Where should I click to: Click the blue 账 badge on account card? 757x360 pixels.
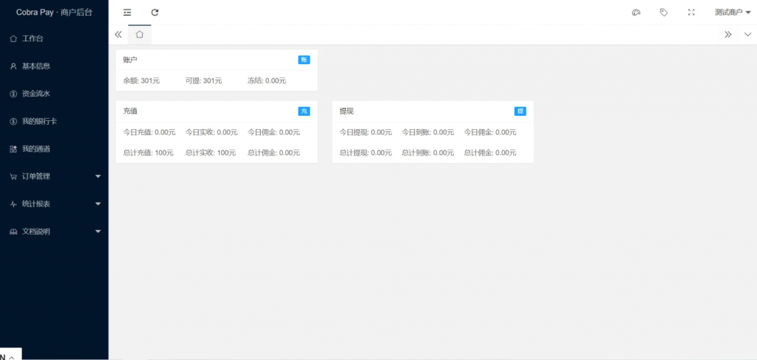[x=304, y=60]
